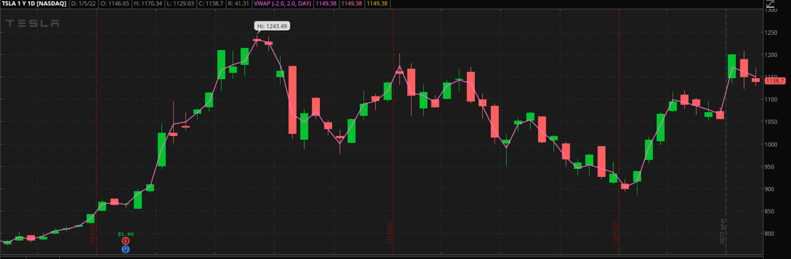
Task: Click the partly cut-off icon above the price axis
Action: (770, 4)
